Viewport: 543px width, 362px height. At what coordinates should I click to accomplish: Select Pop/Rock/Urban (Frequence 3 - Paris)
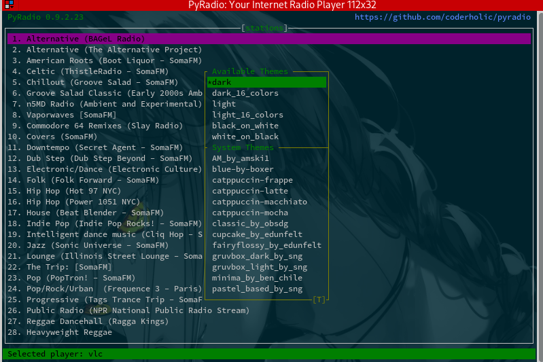pos(105,289)
